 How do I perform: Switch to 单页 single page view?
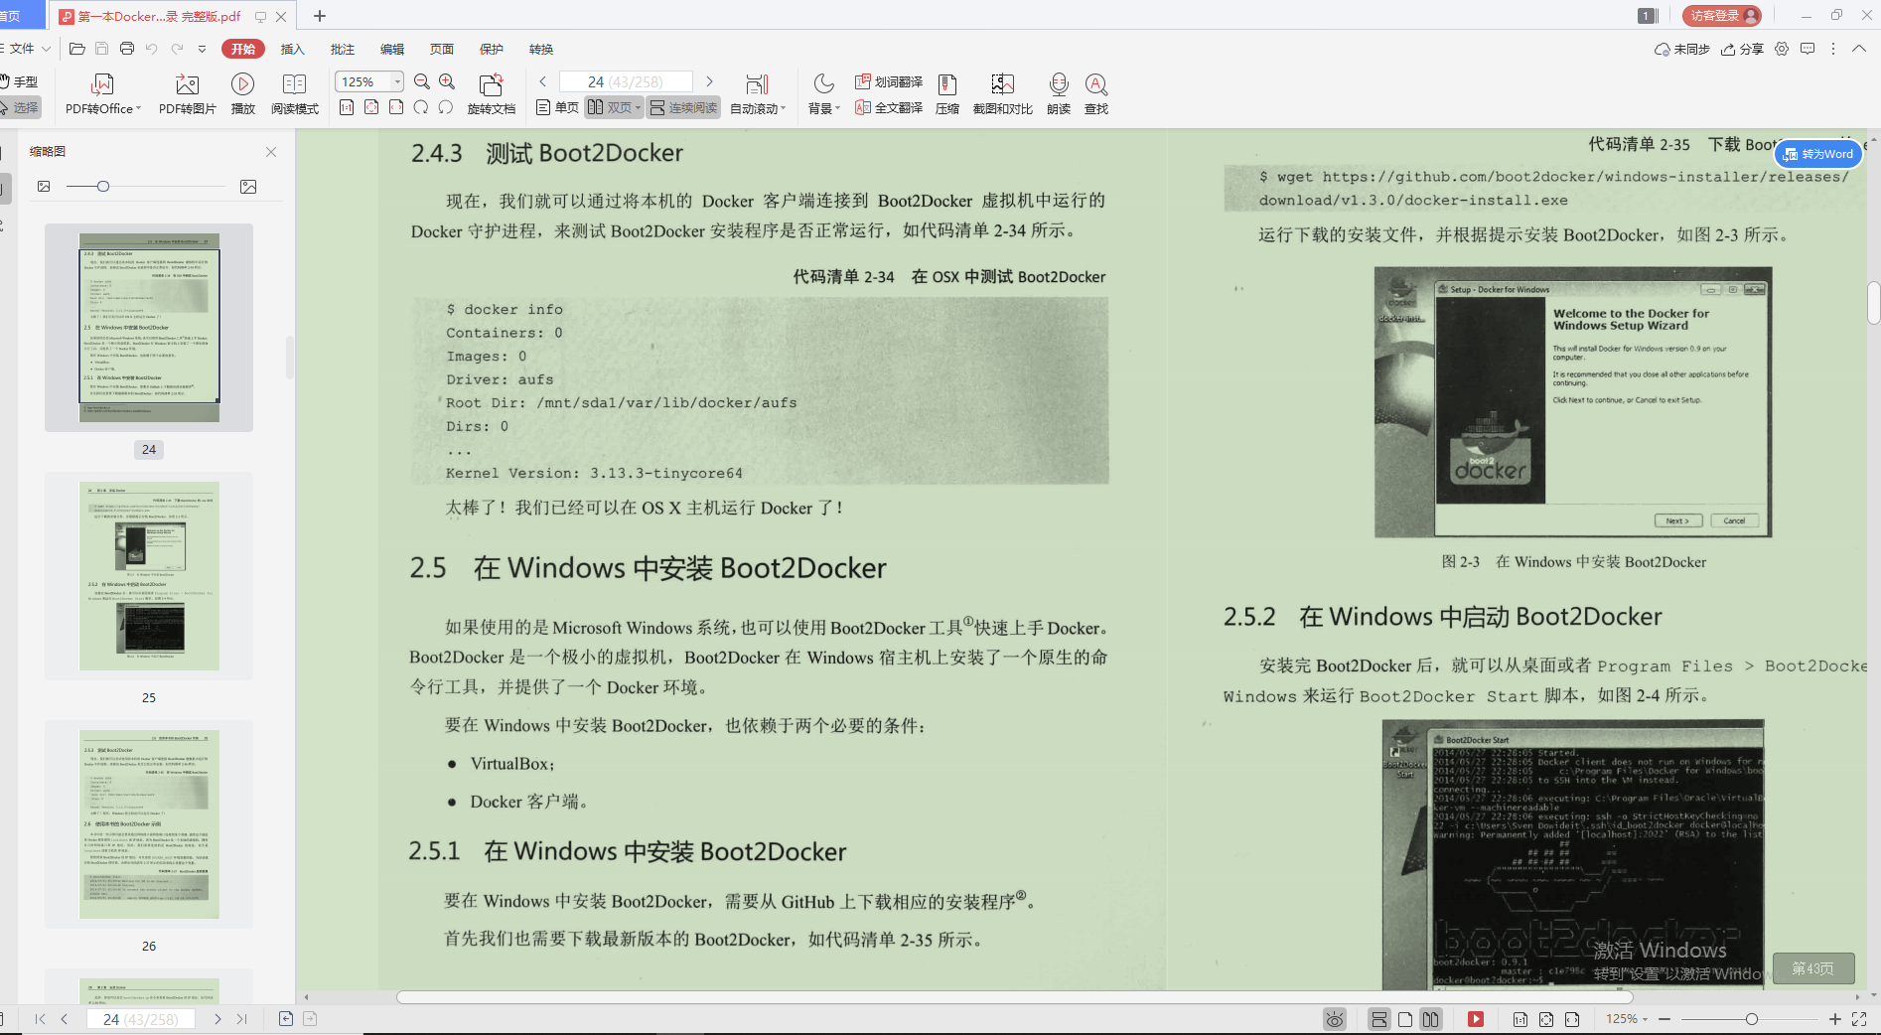click(x=557, y=107)
